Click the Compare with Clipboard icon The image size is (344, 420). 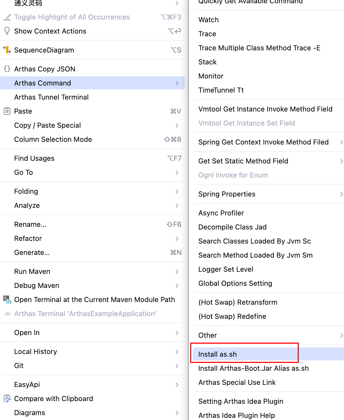(x=7, y=398)
